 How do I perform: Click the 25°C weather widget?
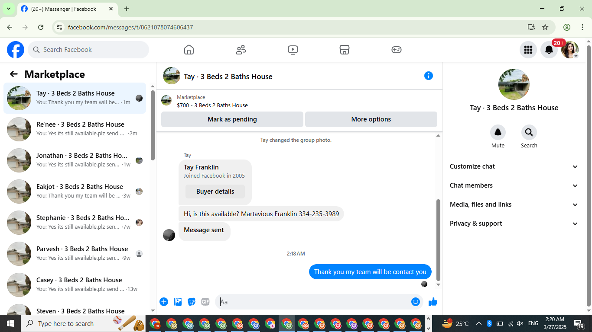[455, 323]
